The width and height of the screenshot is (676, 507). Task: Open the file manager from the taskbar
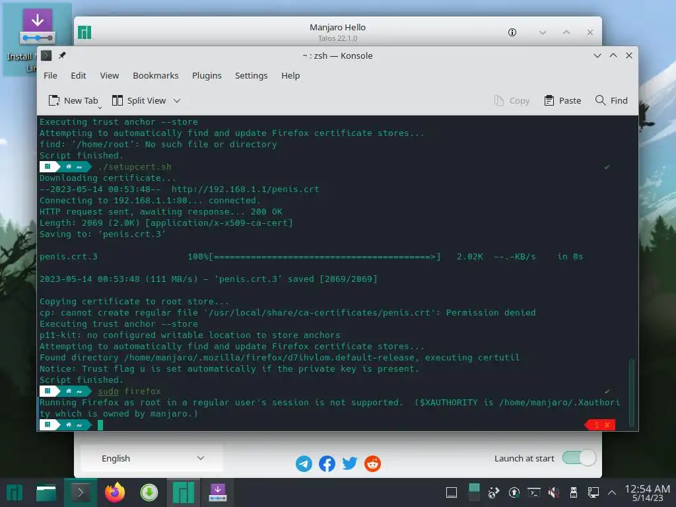coord(46,492)
